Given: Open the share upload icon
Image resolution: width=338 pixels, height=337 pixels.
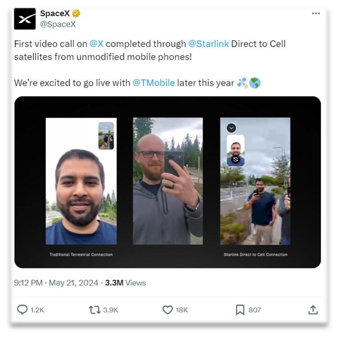Looking at the screenshot, I should tap(313, 310).
